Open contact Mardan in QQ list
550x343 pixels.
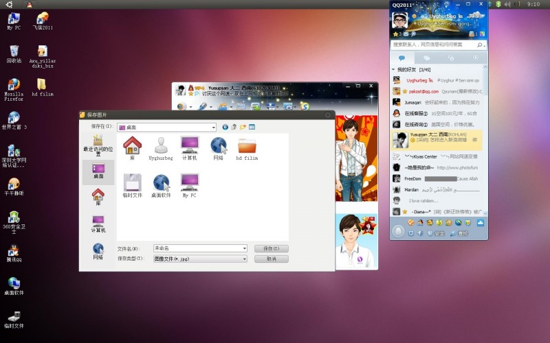tap(437, 190)
